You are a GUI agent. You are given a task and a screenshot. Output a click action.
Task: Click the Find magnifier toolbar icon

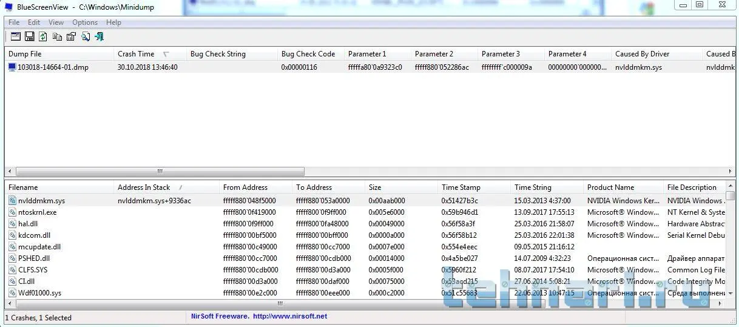[86, 37]
